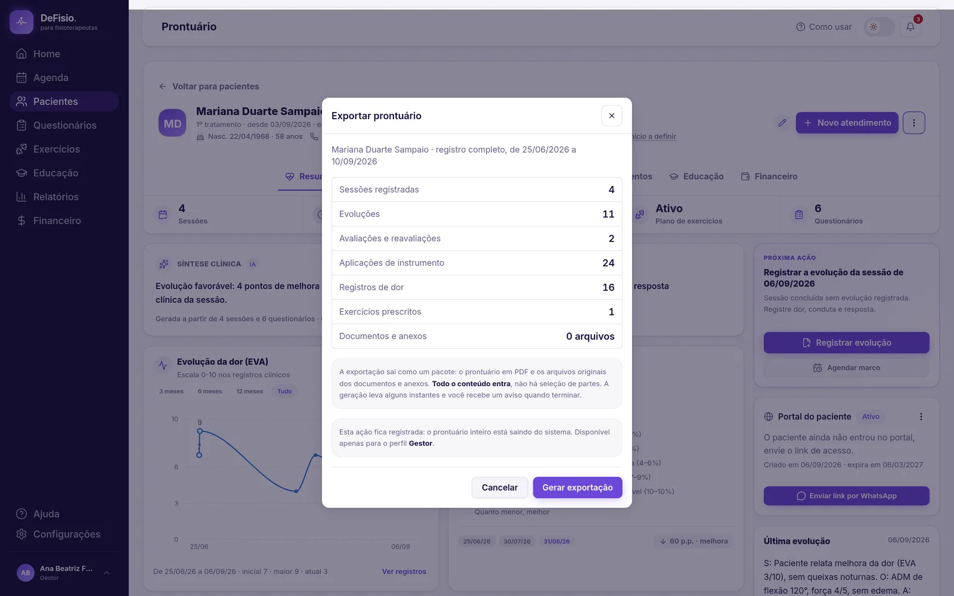Open patient more options menu

click(914, 123)
